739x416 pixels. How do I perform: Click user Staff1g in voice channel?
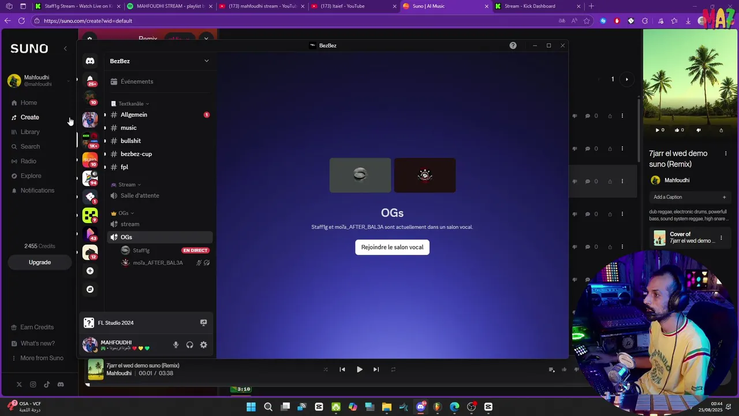click(x=141, y=250)
